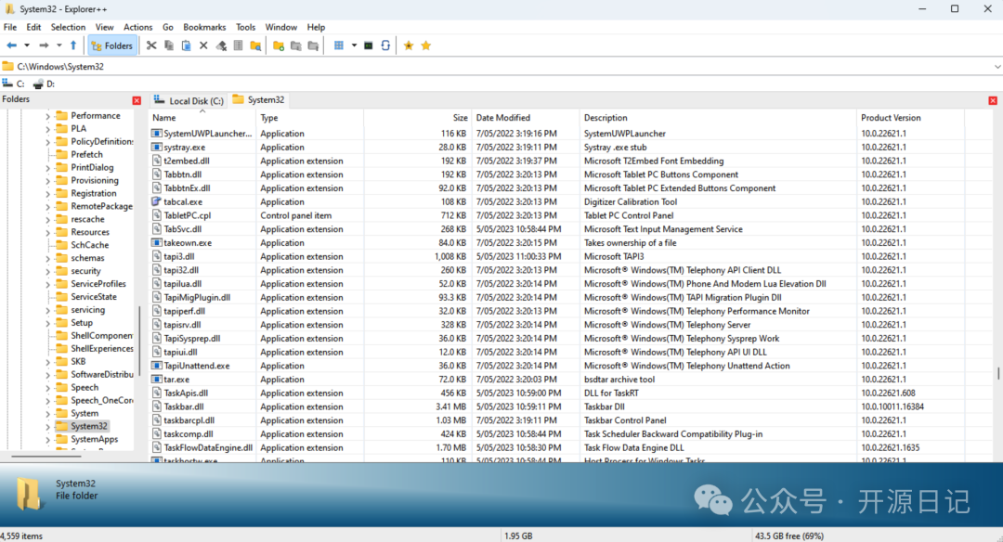Open the Search files folder icon
The height and width of the screenshot is (542, 1003).
tap(255, 45)
